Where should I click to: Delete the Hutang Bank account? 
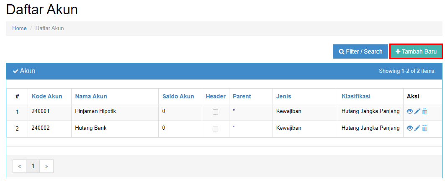[x=424, y=128]
